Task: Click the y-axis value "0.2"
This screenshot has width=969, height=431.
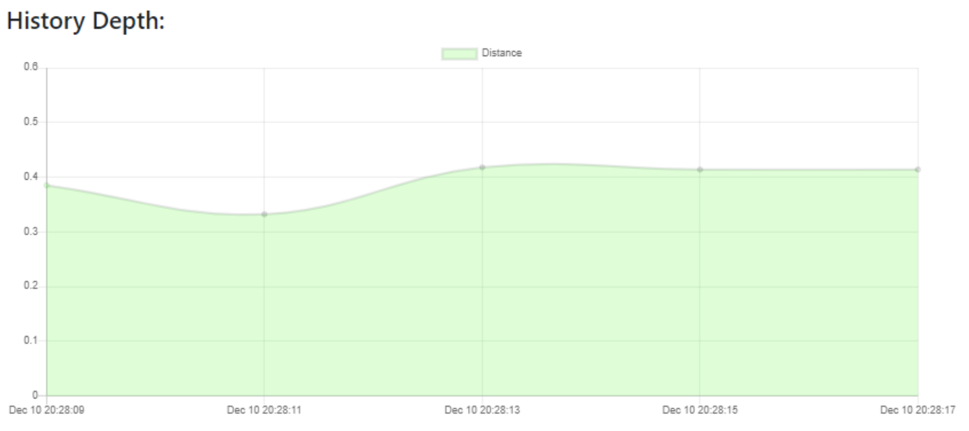Action: point(31,286)
